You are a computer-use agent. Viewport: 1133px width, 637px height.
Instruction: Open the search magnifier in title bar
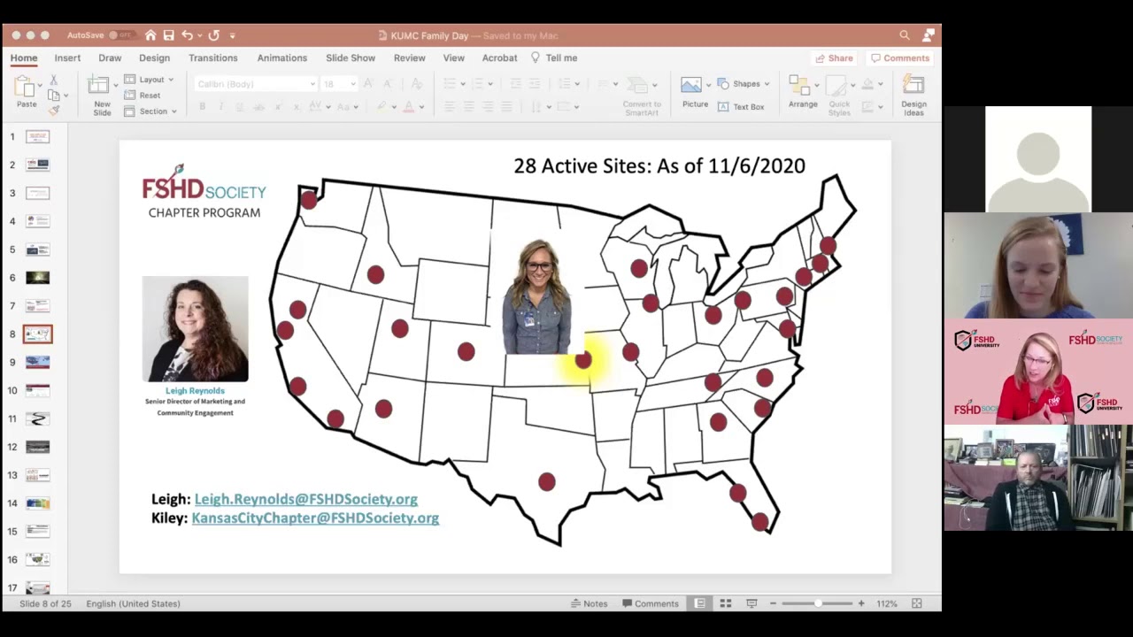pos(905,35)
